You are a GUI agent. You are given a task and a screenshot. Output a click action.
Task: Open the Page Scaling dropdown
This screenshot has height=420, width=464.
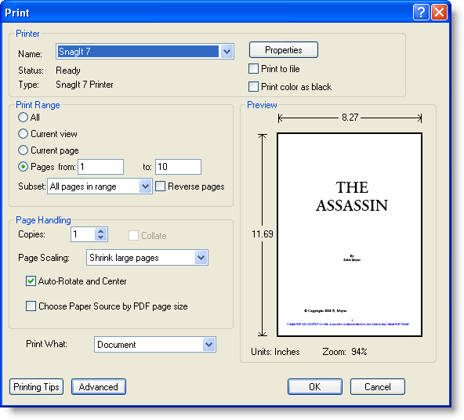(x=201, y=258)
